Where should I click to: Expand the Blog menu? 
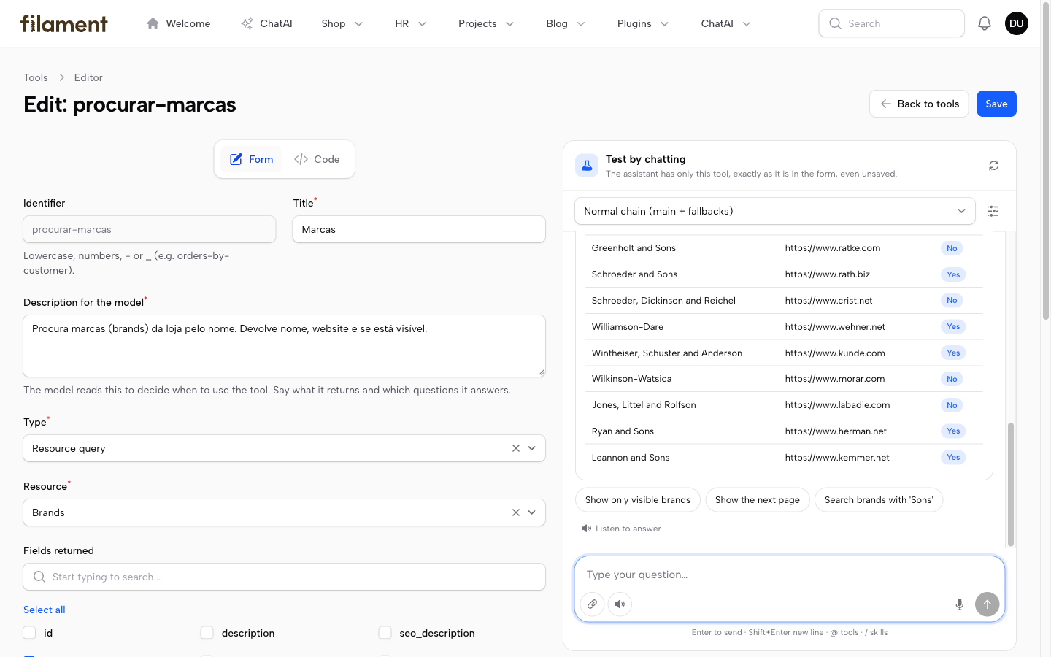566,23
